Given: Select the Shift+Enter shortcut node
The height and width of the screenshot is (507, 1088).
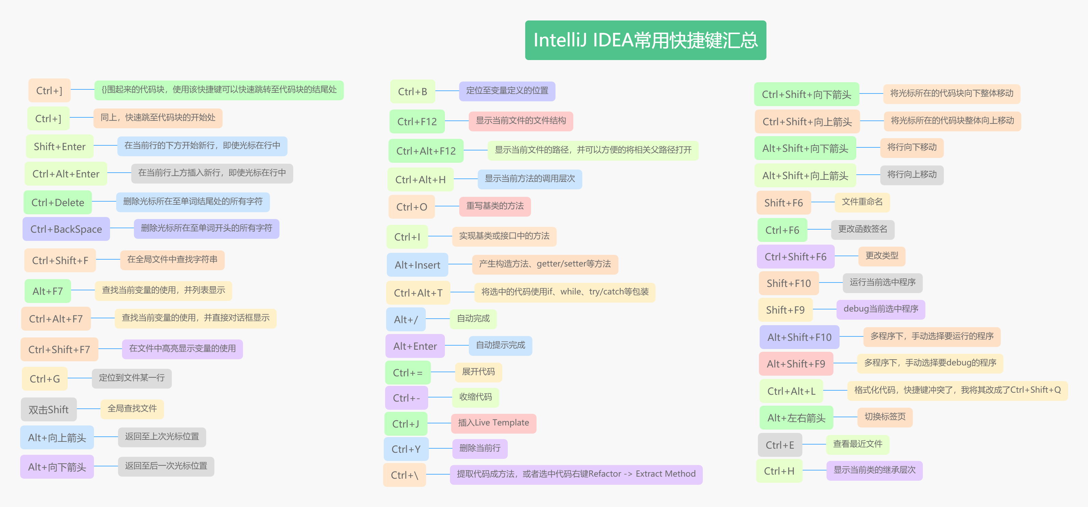Looking at the screenshot, I should click(59, 146).
